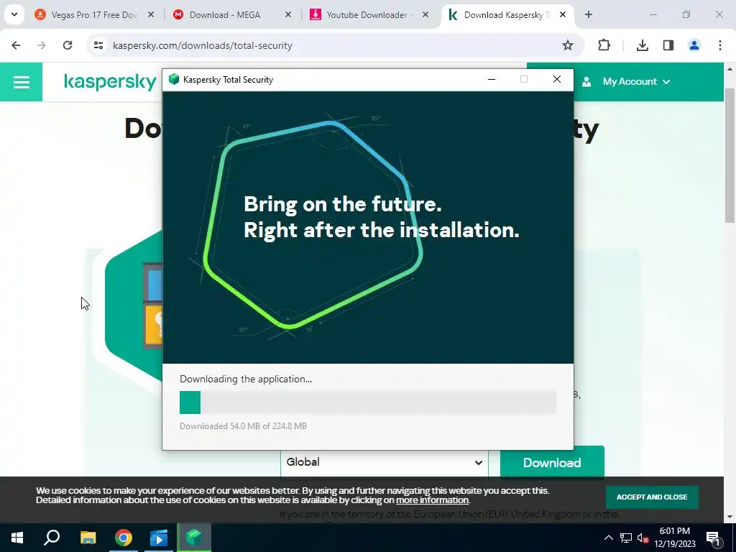Open a new browser tab
The image size is (736, 552).
point(589,15)
